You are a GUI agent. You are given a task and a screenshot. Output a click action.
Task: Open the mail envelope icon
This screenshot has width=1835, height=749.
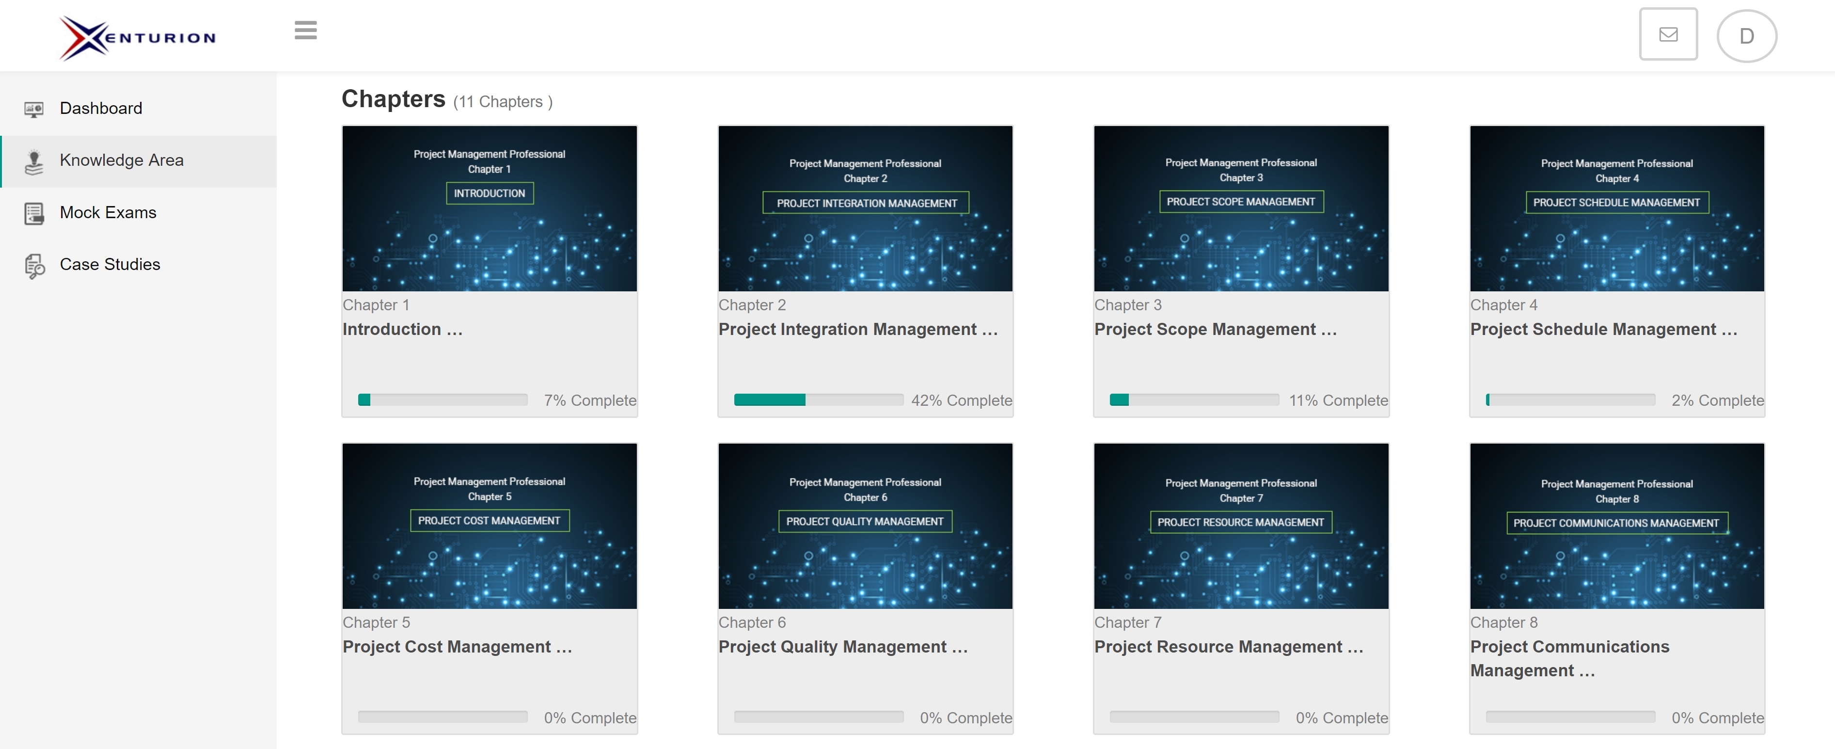[1668, 34]
